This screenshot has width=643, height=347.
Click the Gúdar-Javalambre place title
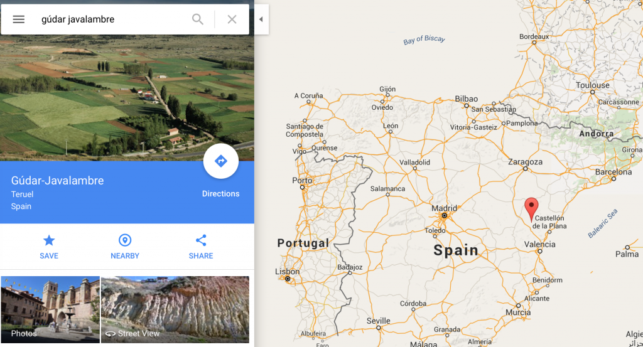point(57,181)
